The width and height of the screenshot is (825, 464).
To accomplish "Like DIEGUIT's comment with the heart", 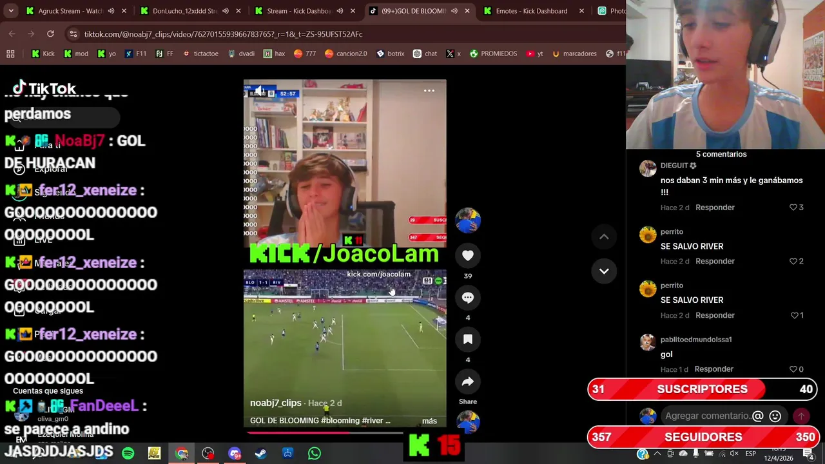I will pyautogui.click(x=793, y=208).
